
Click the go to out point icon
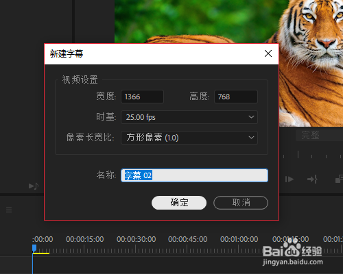312,179
